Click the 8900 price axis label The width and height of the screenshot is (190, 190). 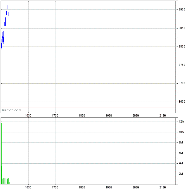[182, 9]
